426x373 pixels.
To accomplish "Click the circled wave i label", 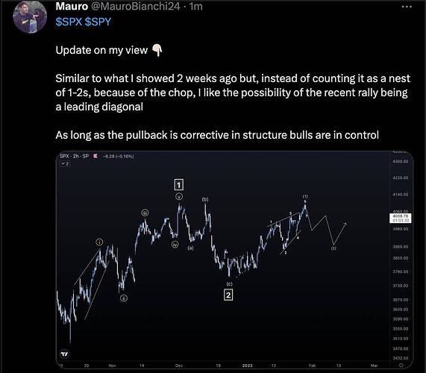I will tap(99, 242).
